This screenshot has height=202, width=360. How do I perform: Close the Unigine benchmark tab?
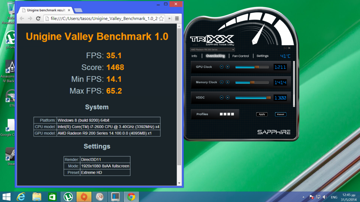coord(69,10)
